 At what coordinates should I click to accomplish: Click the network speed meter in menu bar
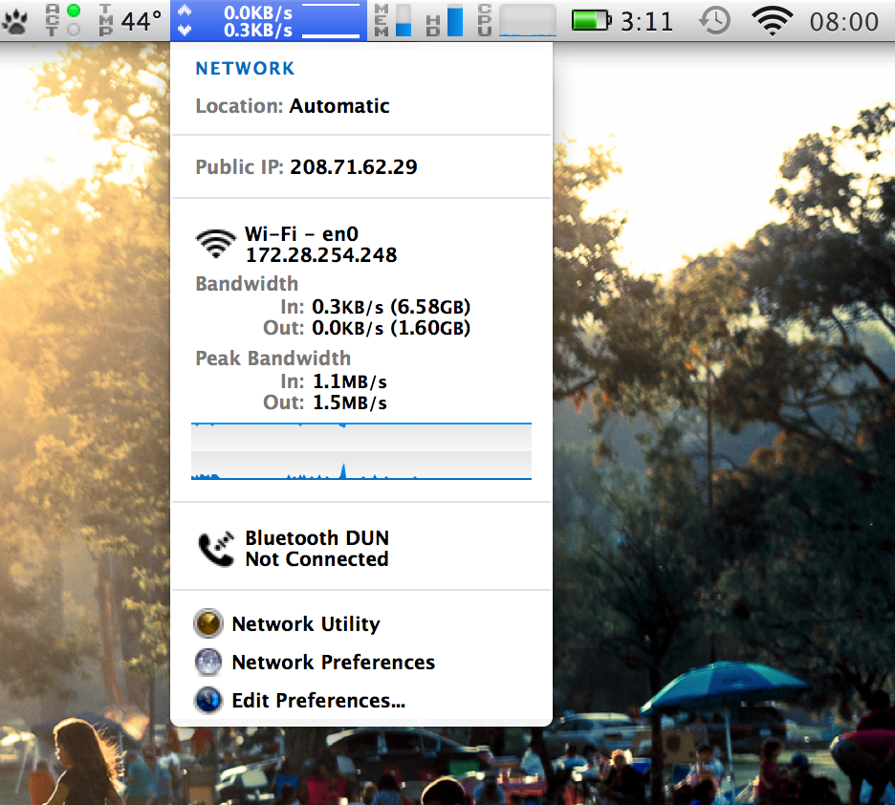coord(269,21)
